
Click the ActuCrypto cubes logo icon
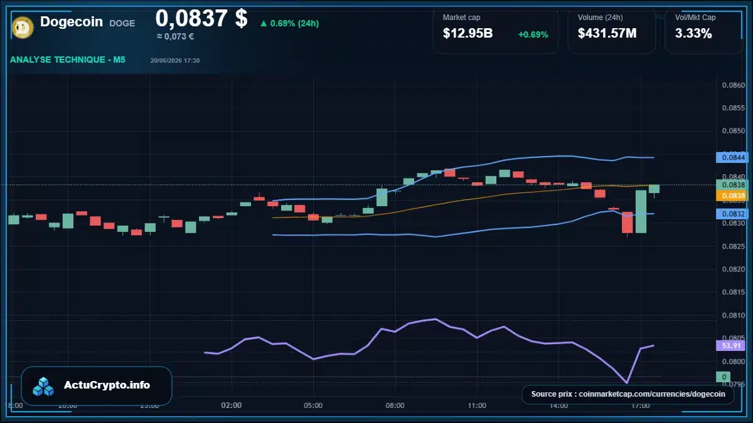point(44,386)
